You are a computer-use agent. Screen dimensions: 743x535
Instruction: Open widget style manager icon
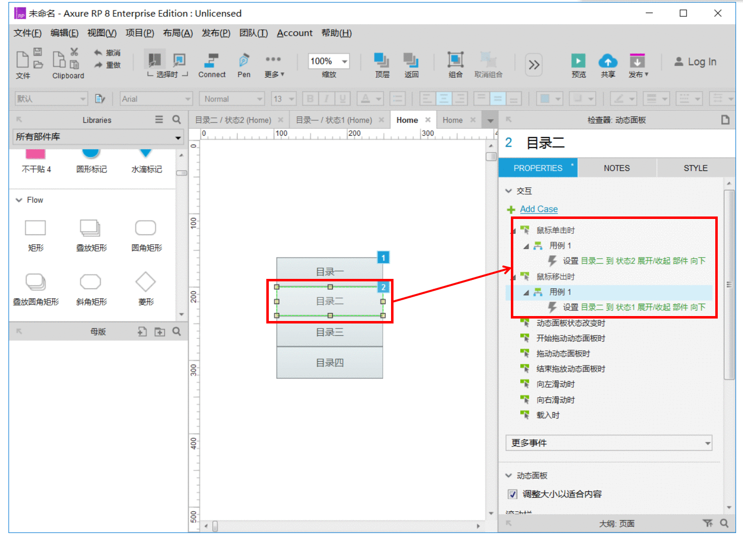100,99
